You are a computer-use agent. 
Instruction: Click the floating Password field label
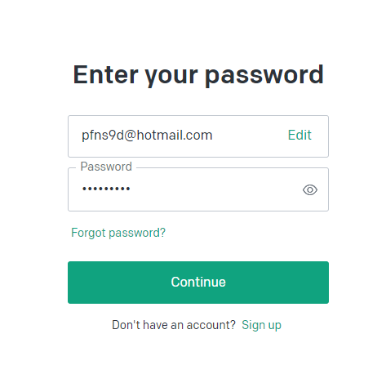click(x=106, y=167)
